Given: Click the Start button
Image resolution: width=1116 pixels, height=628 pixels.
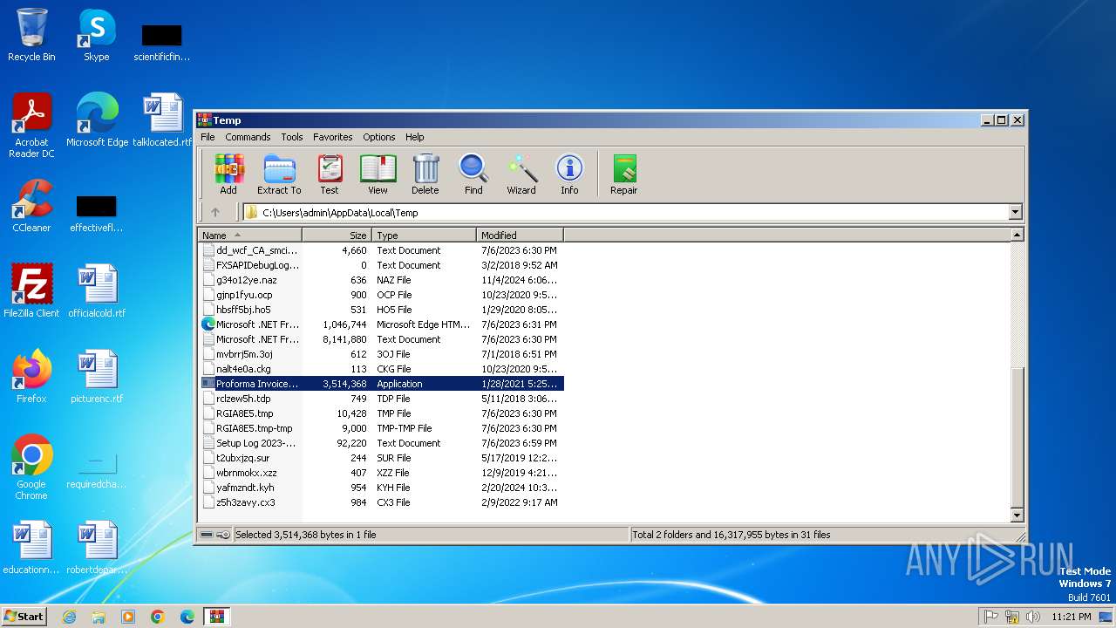Looking at the screenshot, I should coord(24,616).
